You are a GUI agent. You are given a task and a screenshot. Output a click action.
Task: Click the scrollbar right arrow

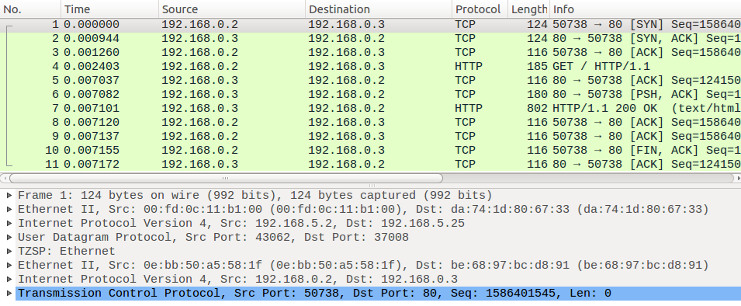(738, 179)
